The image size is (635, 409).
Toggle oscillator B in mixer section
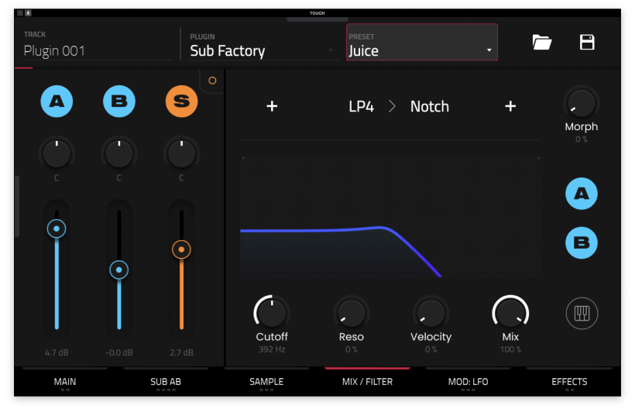pos(118,101)
